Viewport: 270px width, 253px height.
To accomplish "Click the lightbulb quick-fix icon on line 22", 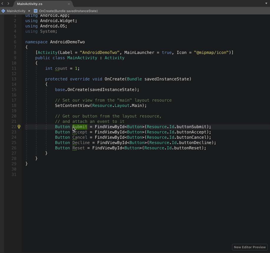I will [x=19, y=127].
